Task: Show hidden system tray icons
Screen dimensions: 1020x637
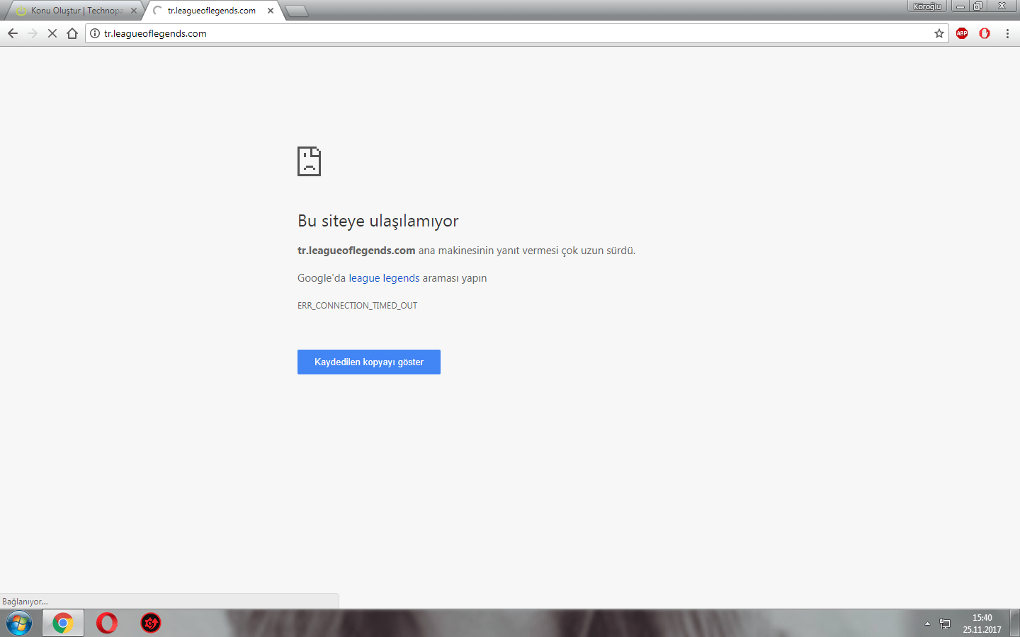Action: click(x=927, y=624)
